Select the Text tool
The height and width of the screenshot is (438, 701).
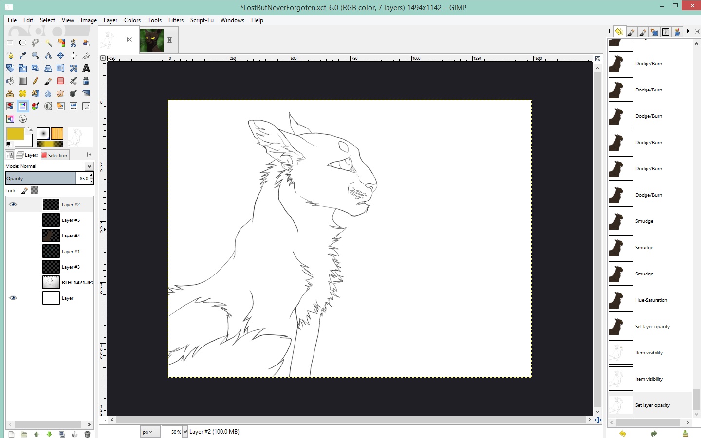pyautogui.click(x=86, y=68)
